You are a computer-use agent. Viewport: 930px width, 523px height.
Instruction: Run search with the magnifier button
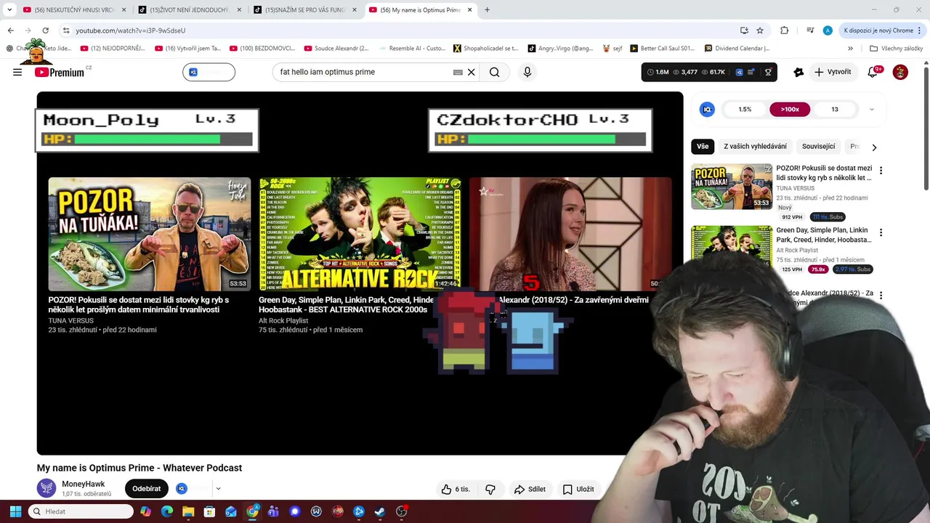(x=495, y=72)
